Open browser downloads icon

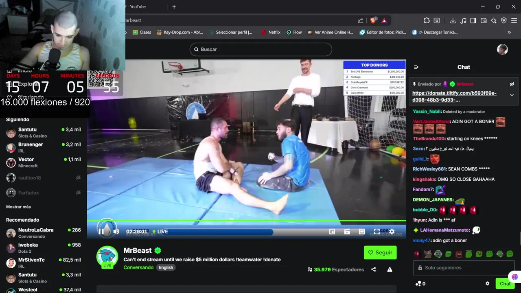(453, 20)
